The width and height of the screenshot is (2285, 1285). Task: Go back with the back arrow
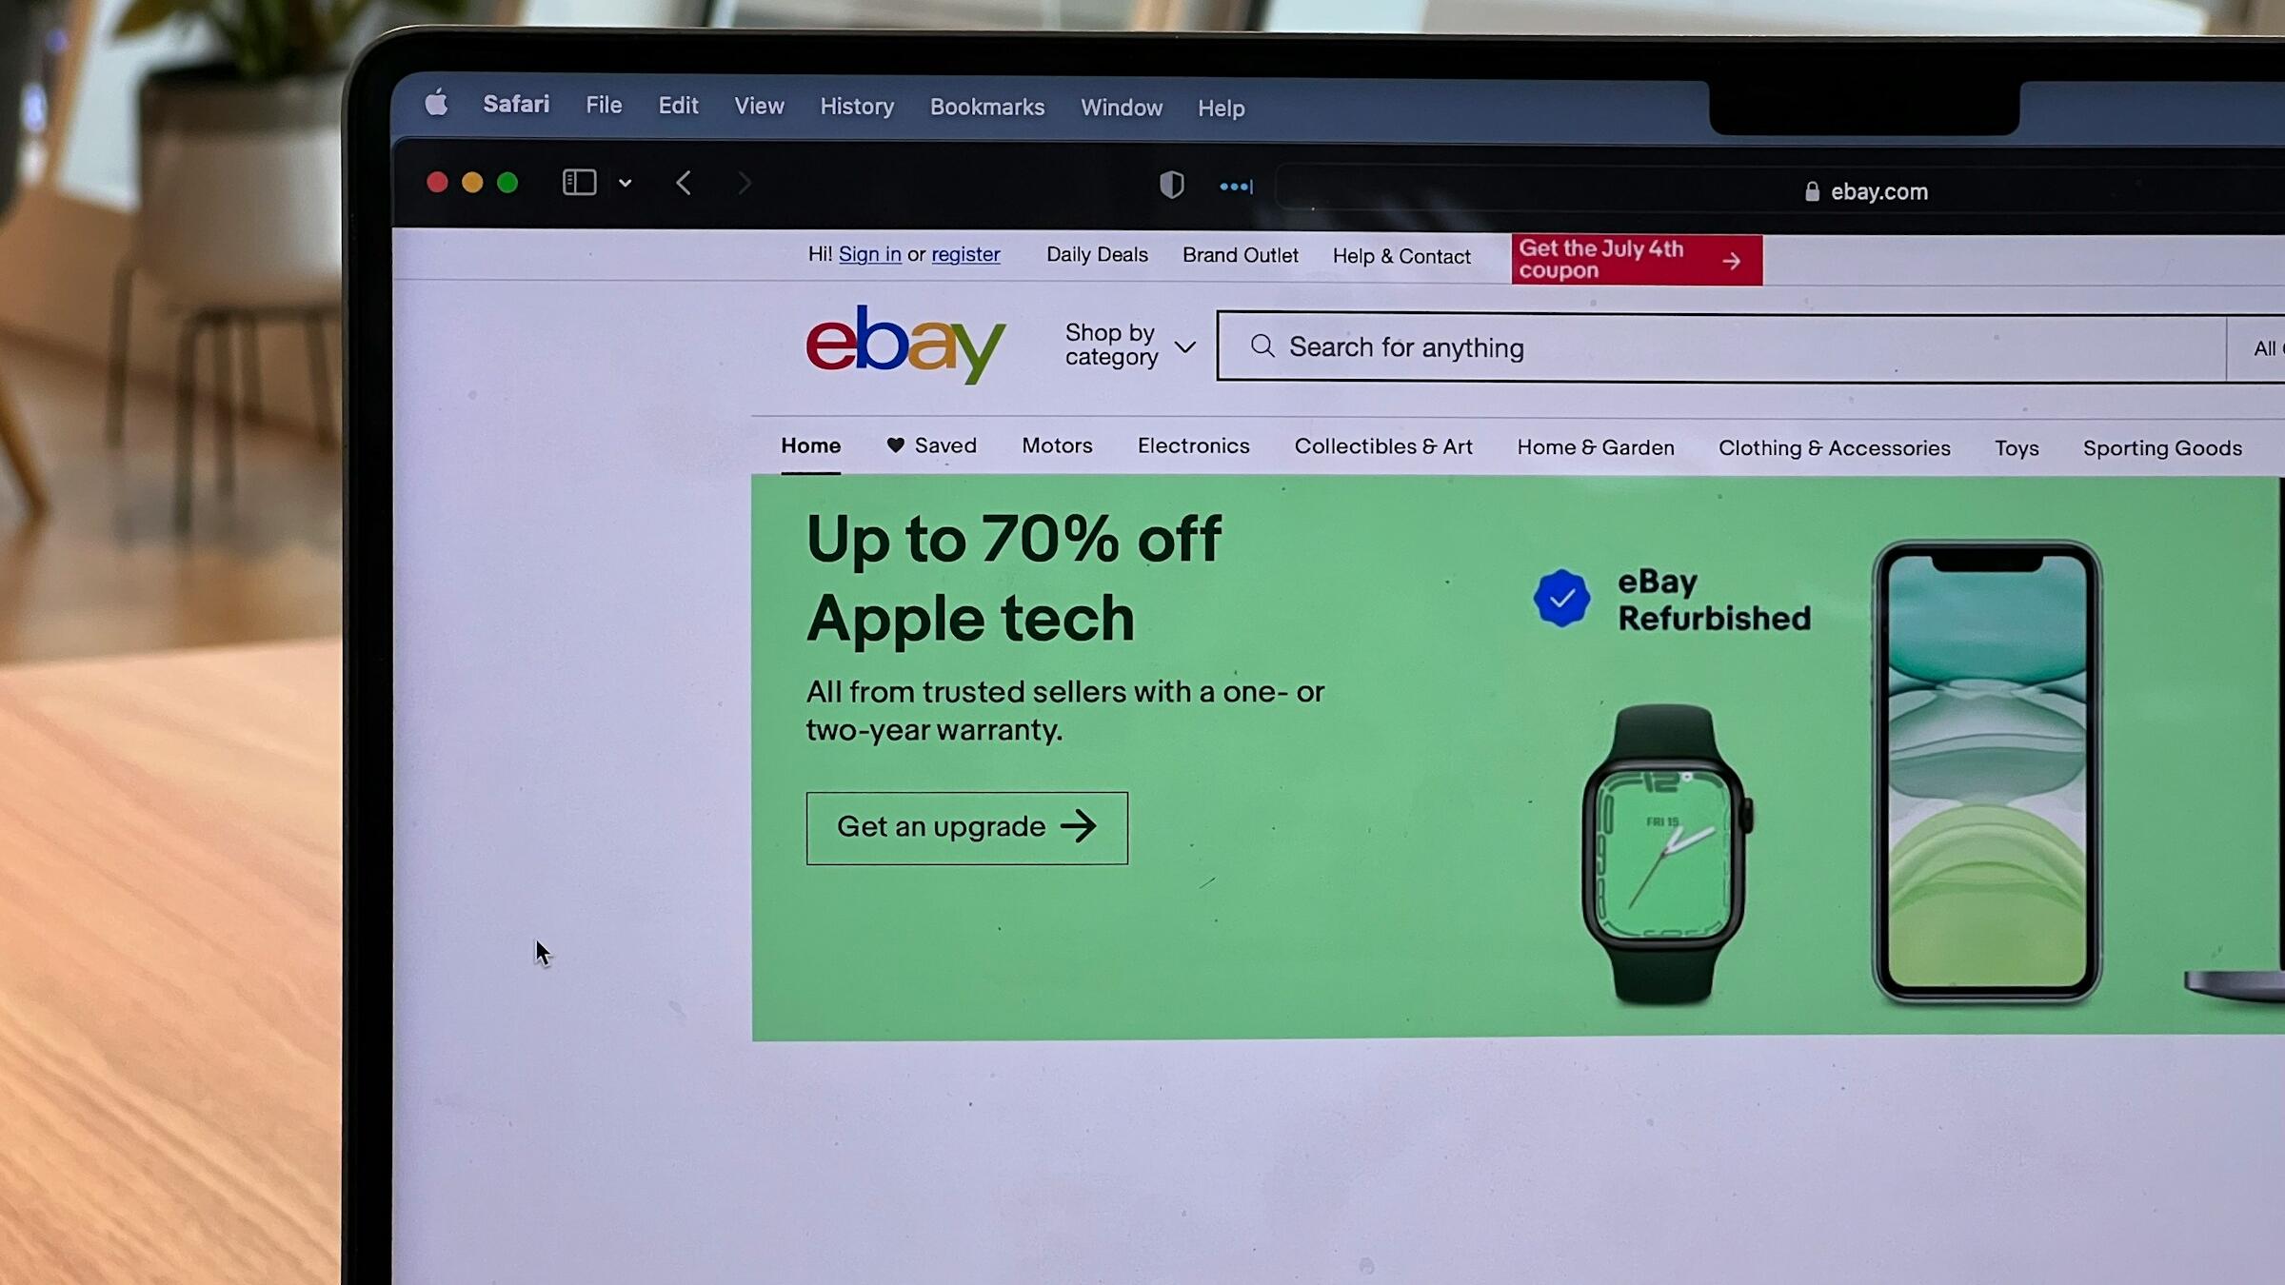click(683, 183)
